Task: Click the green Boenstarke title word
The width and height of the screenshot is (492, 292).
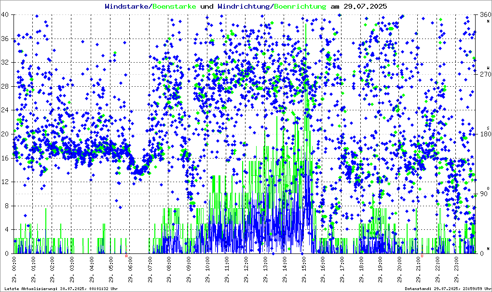Action: click(x=174, y=6)
